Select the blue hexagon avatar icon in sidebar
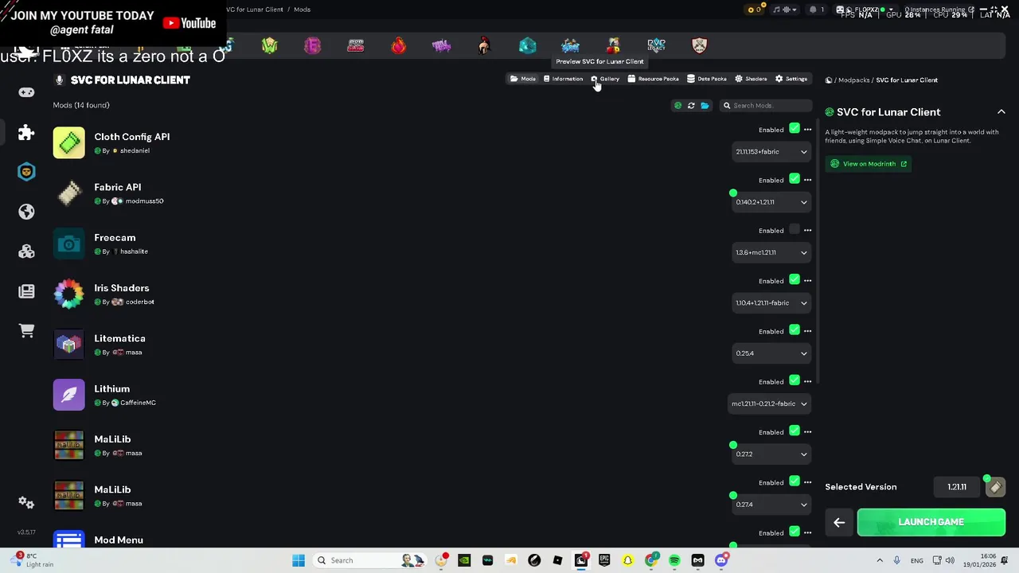Screen dimensions: 1019x573 pos(26,172)
